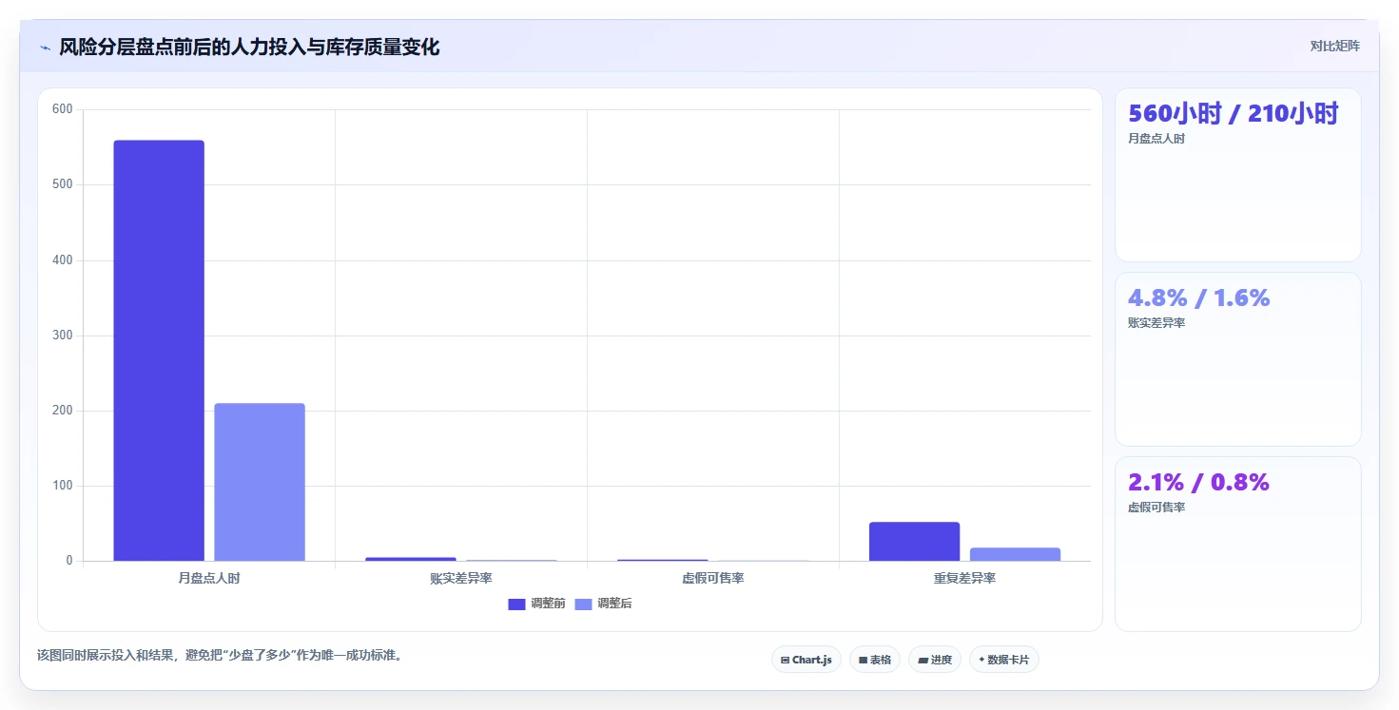The width and height of the screenshot is (1399, 710).
Task: Click the 600 y-axis tick label
Action: point(63,109)
